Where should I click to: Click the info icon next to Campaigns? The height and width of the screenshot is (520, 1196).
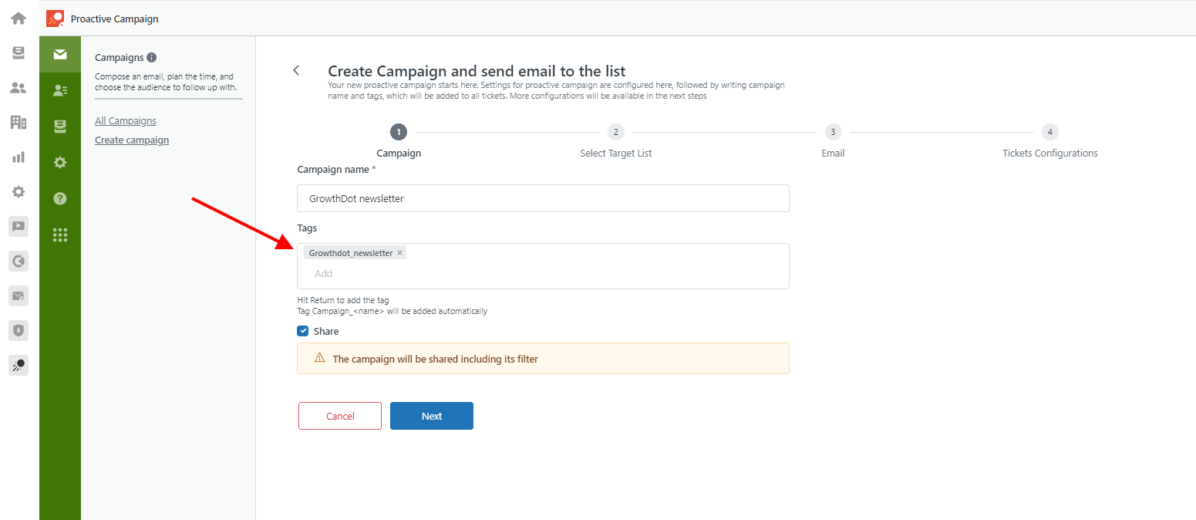coord(152,57)
